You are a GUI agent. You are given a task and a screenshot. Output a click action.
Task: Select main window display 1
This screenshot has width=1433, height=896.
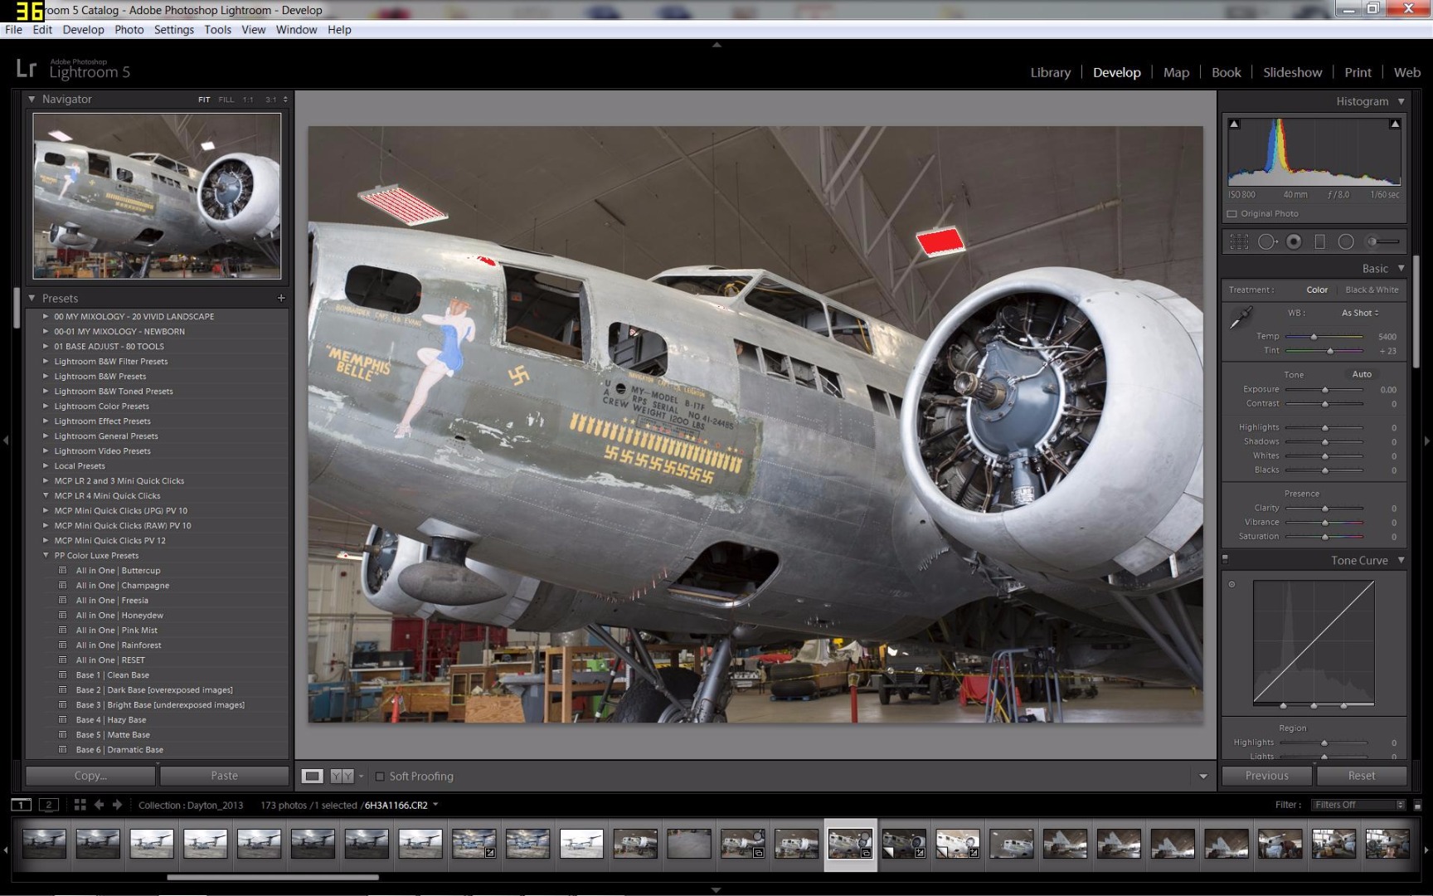click(x=22, y=805)
